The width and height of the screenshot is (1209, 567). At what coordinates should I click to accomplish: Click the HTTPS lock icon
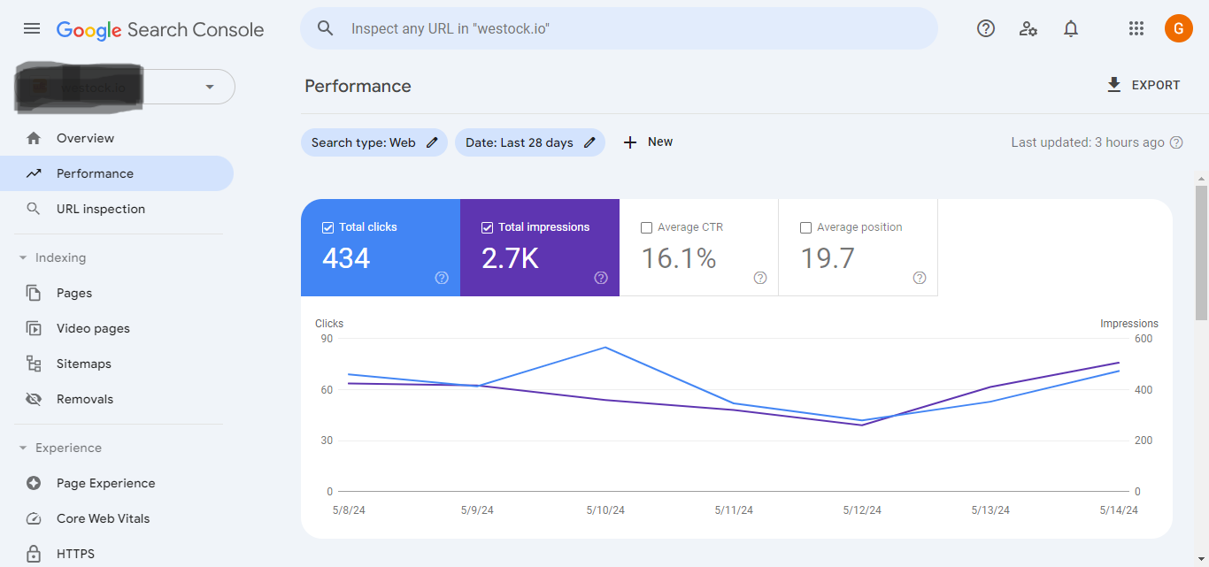34,554
